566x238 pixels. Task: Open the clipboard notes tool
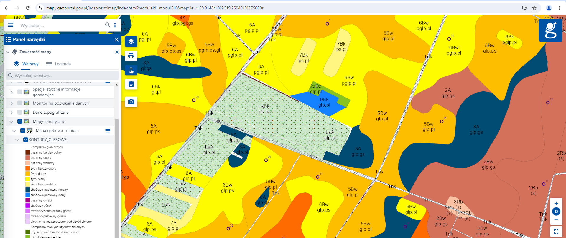click(131, 84)
